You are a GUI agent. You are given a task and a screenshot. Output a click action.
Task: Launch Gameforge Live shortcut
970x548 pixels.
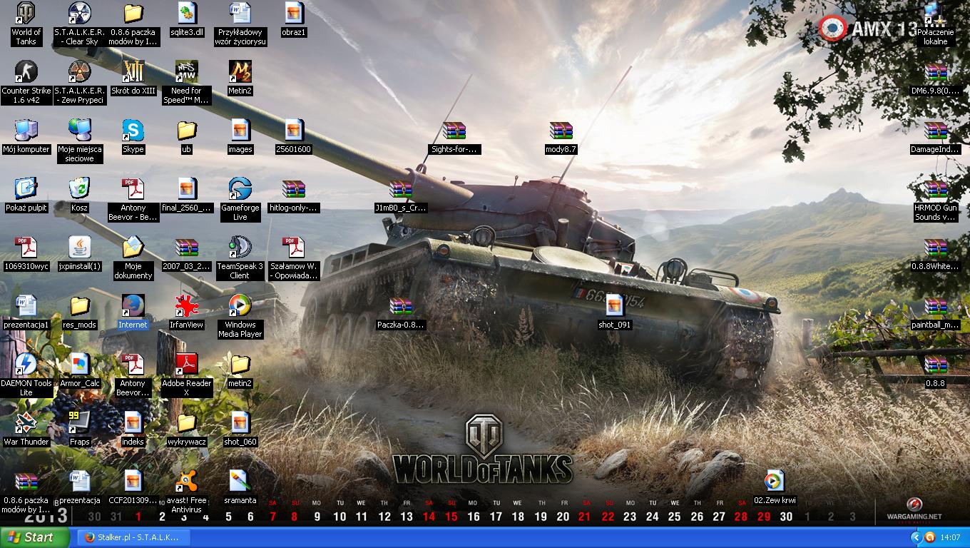coord(240,189)
